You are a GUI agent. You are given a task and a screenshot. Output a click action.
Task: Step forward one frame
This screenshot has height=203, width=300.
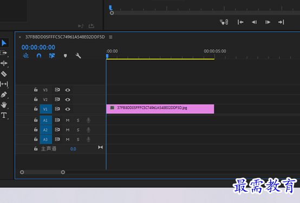[268, 22]
